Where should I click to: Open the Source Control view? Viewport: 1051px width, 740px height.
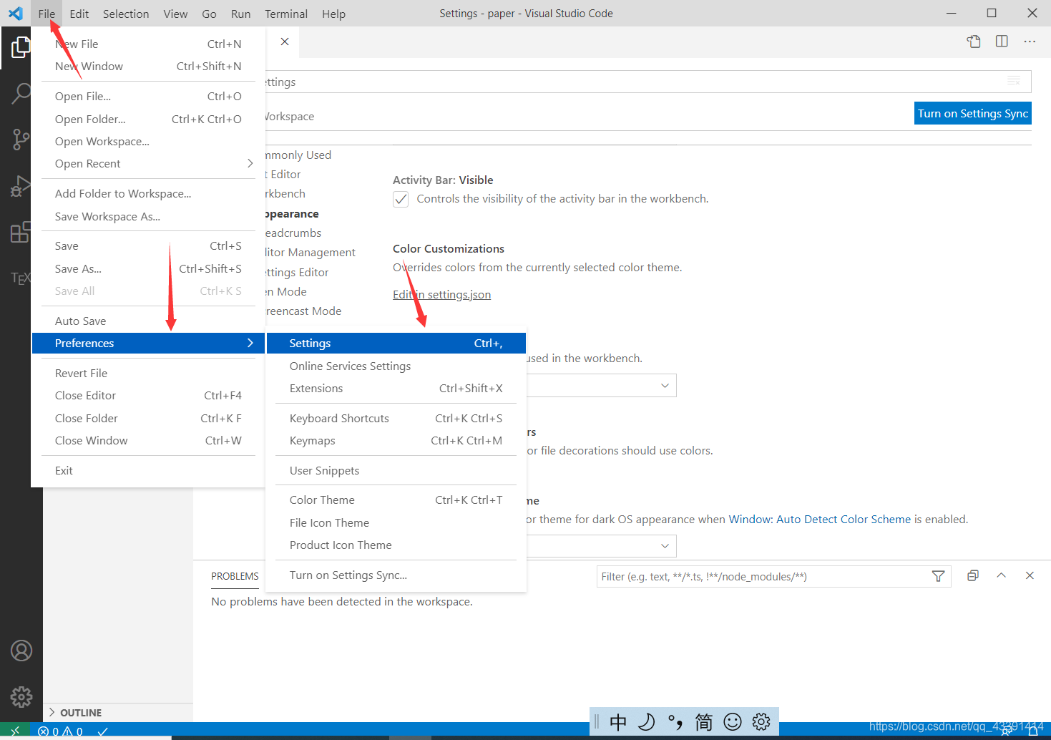click(x=21, y=140)
